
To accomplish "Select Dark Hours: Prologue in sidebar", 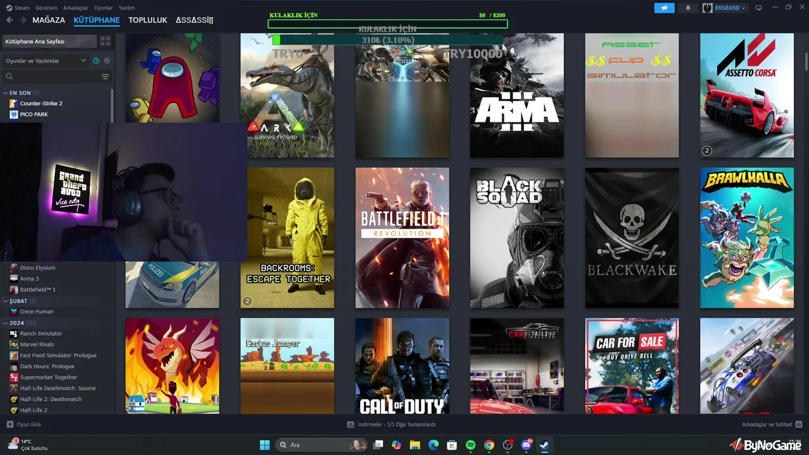I will point(47,367).
